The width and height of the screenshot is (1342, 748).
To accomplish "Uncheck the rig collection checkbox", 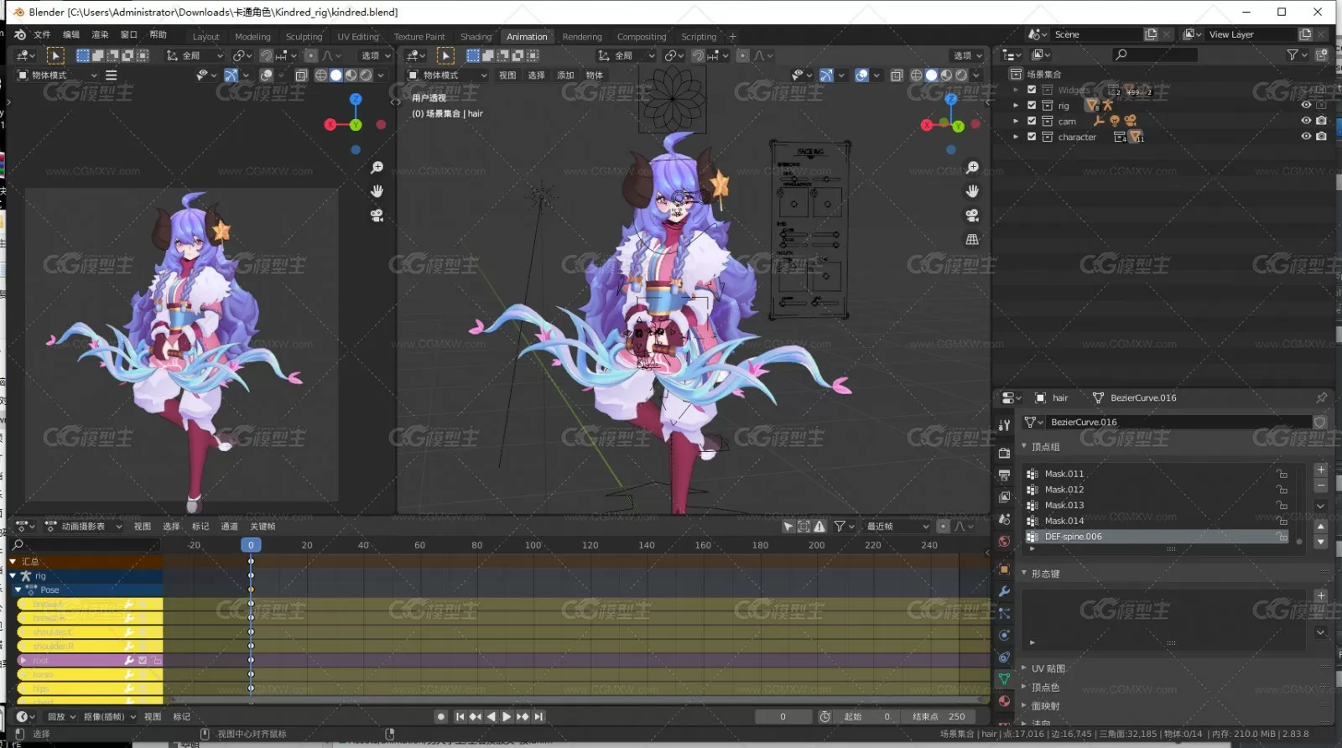I will click(x=1032, y=106).
